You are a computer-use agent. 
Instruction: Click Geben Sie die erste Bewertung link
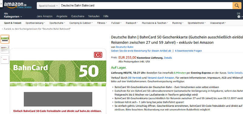(141, 51)
